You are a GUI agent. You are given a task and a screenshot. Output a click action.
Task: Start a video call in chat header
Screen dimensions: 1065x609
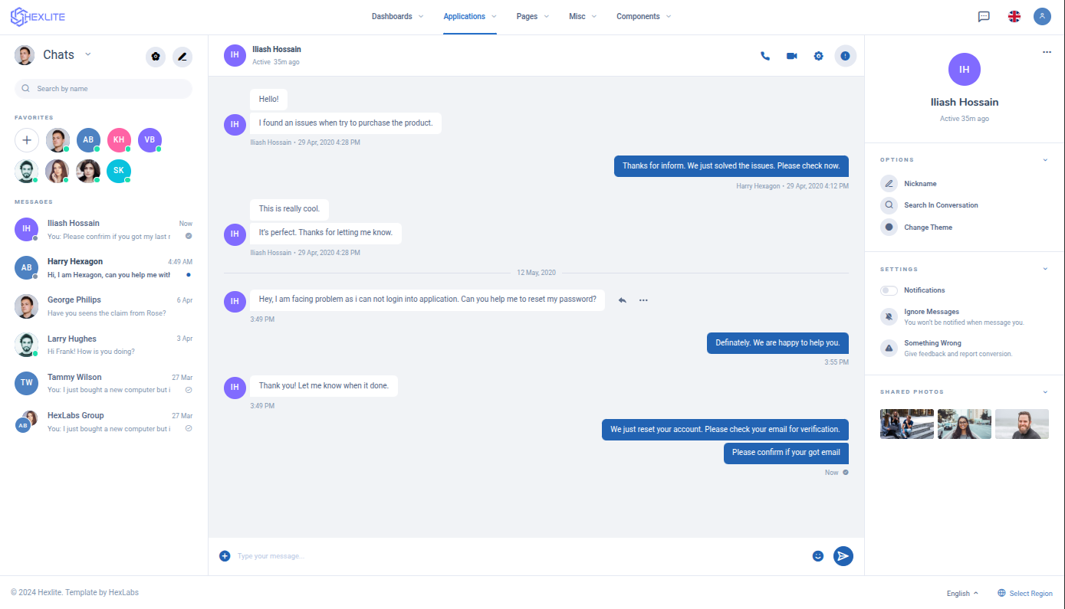coord(791,56)
